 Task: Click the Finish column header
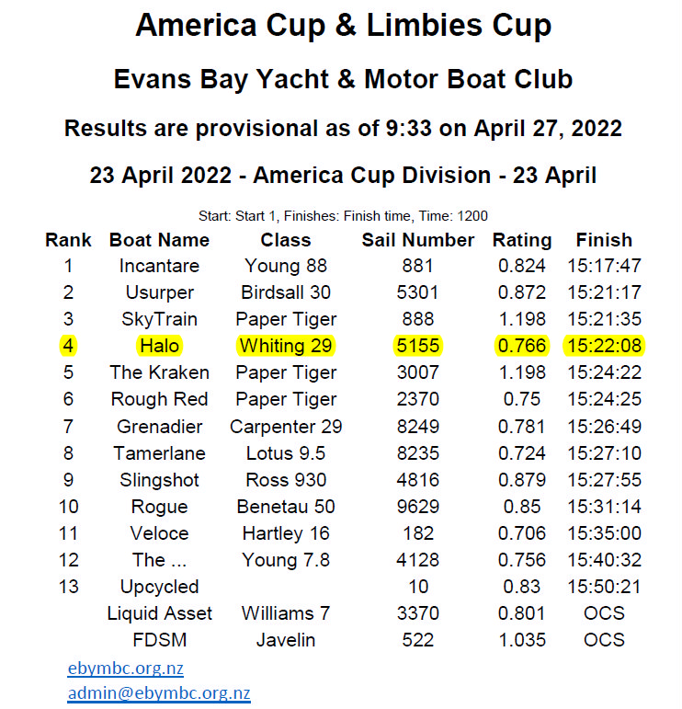click(x=604, y=240)
